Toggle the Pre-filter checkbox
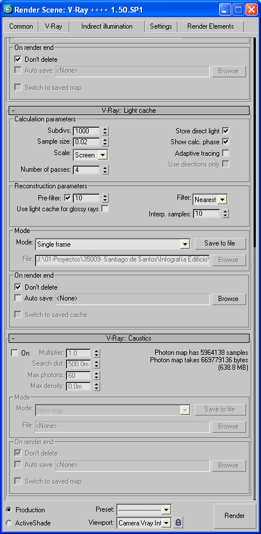The width and height of the screenshot is (261, 534). pos(68,197)
